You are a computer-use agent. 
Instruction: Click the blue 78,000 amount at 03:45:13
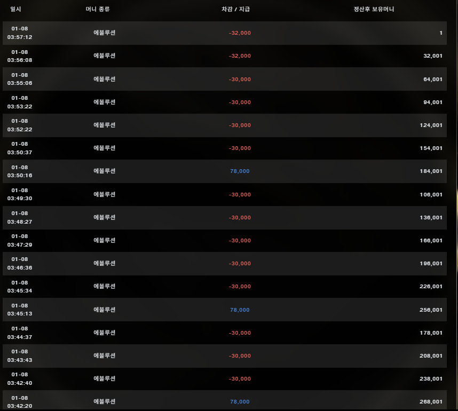click(240, 310)
